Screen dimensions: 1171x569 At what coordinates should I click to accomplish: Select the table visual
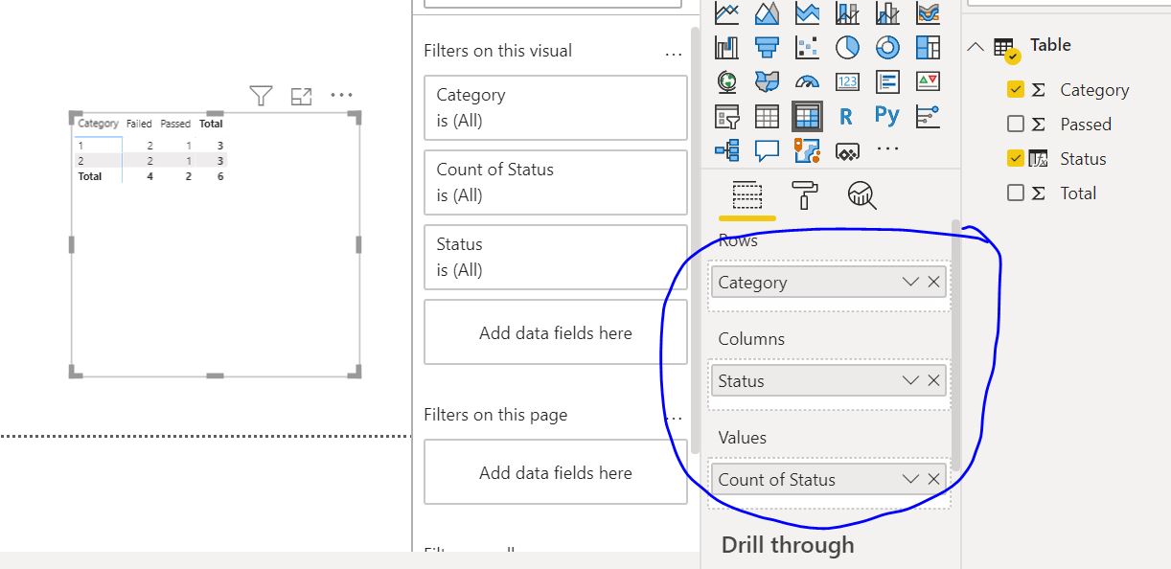pos(767,117)
